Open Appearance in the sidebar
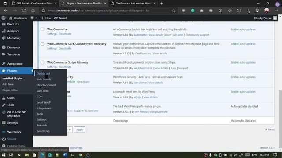This screenshot has width=282, height=158. 15,64
